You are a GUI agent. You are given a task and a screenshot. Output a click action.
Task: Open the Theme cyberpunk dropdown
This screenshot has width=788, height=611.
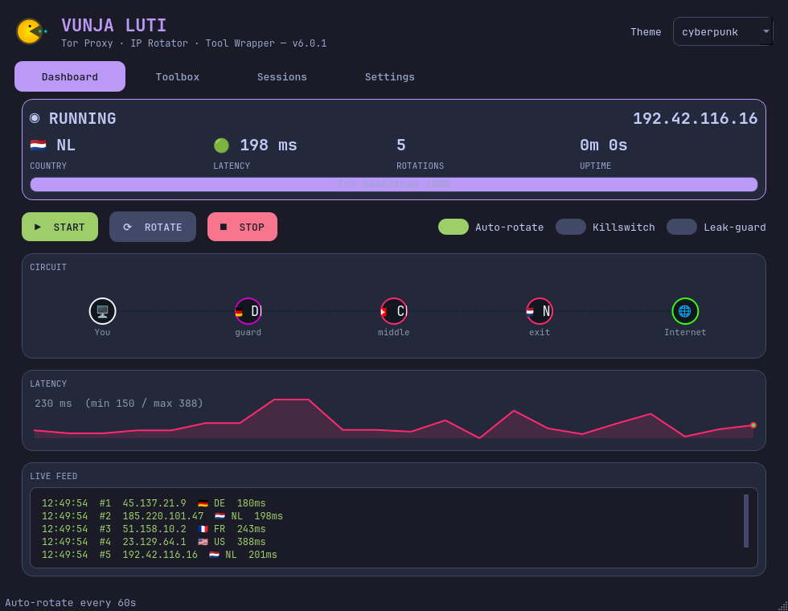[723, 31]
